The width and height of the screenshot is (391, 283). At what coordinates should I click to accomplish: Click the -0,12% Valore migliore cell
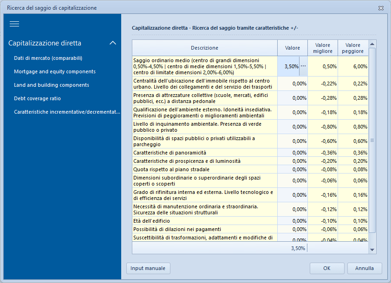click(x=323, y=210)
